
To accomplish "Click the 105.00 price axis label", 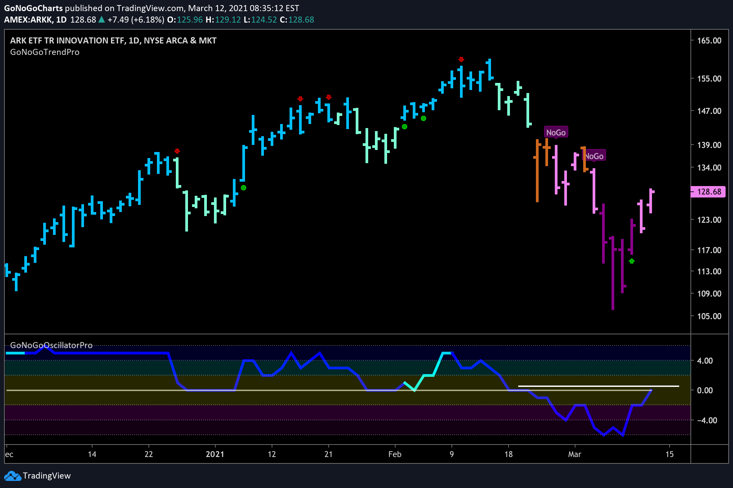I will 709,316.
